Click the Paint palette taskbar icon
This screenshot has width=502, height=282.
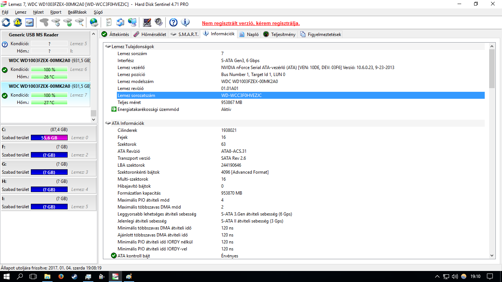[129, 276]
